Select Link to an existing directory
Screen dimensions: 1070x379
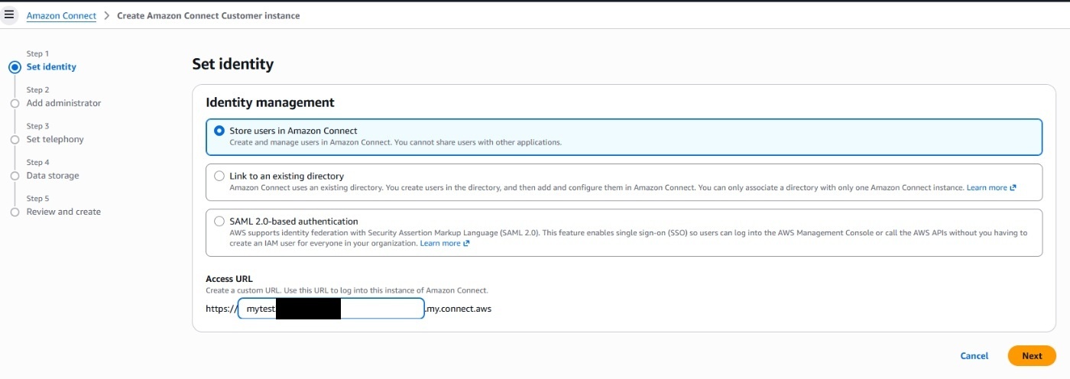[x=219, y=176]
